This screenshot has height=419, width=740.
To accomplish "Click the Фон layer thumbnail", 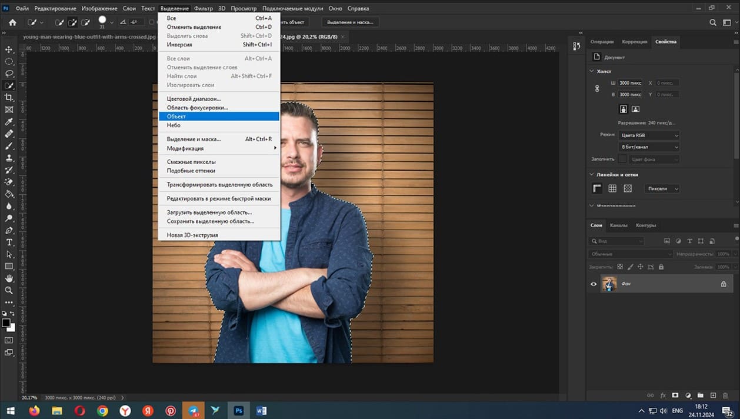I will pos(609,284).
